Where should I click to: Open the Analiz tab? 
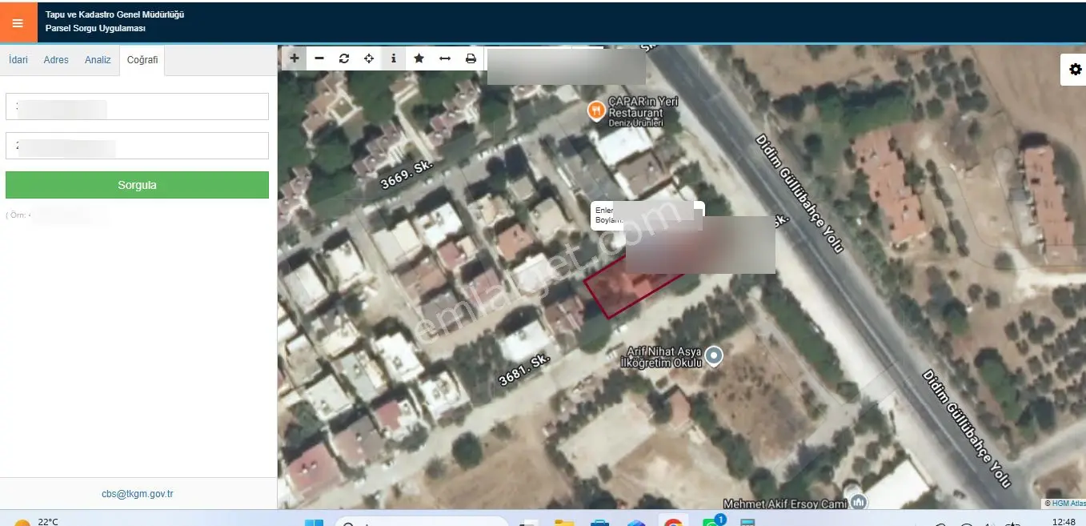click(x=98, y=60)
